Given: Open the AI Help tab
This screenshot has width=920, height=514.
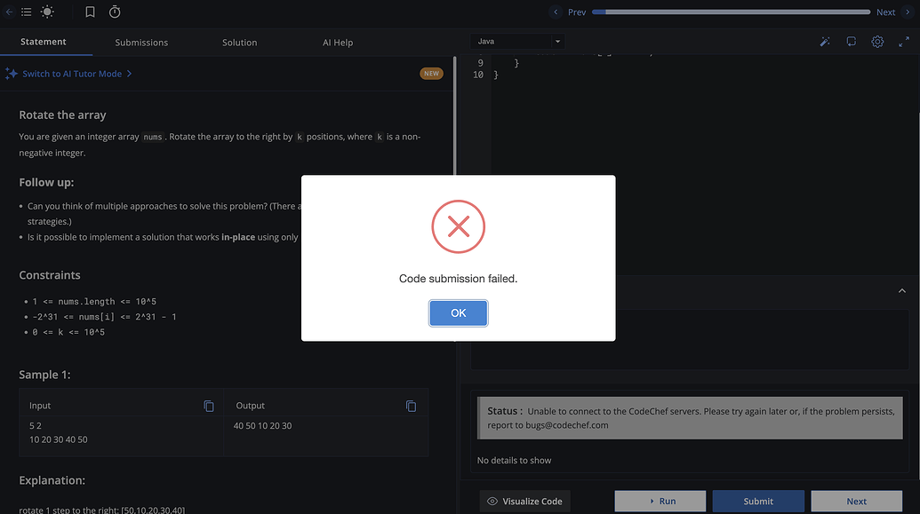Looking at the screenshot, I should [338, 42].
